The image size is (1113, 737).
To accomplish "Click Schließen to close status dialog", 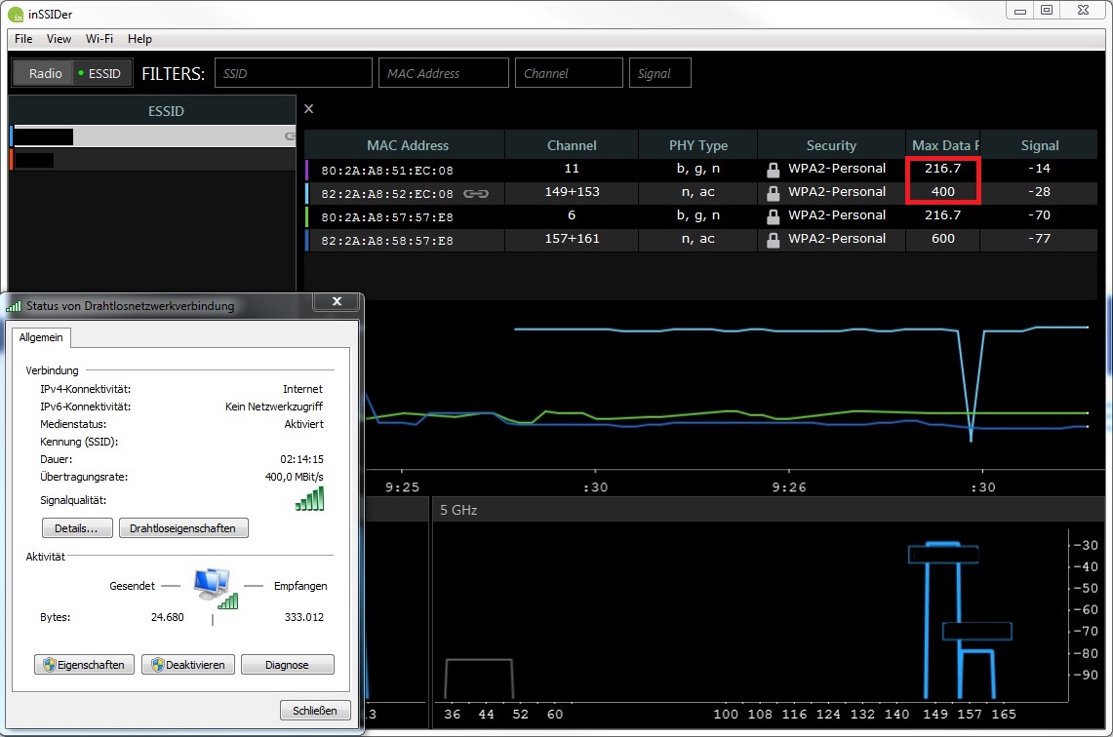I will click(x=315, y=710).
